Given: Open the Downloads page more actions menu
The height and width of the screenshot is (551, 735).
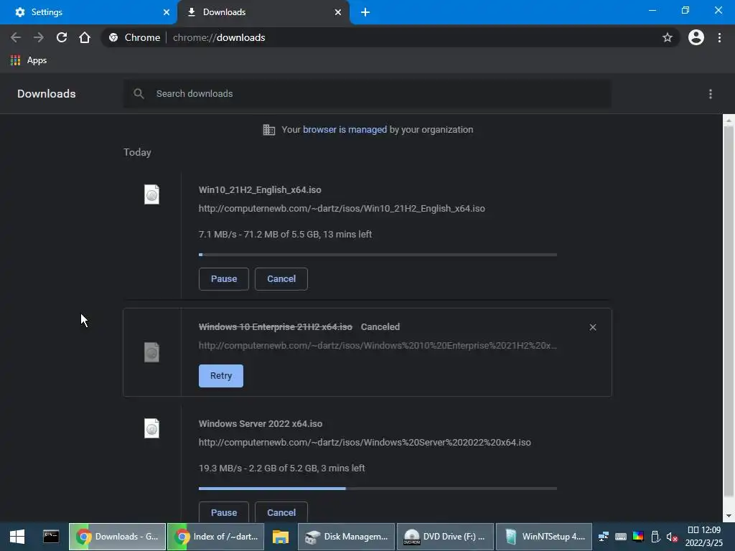Looking at the screenshot, I should coord(710,94).
